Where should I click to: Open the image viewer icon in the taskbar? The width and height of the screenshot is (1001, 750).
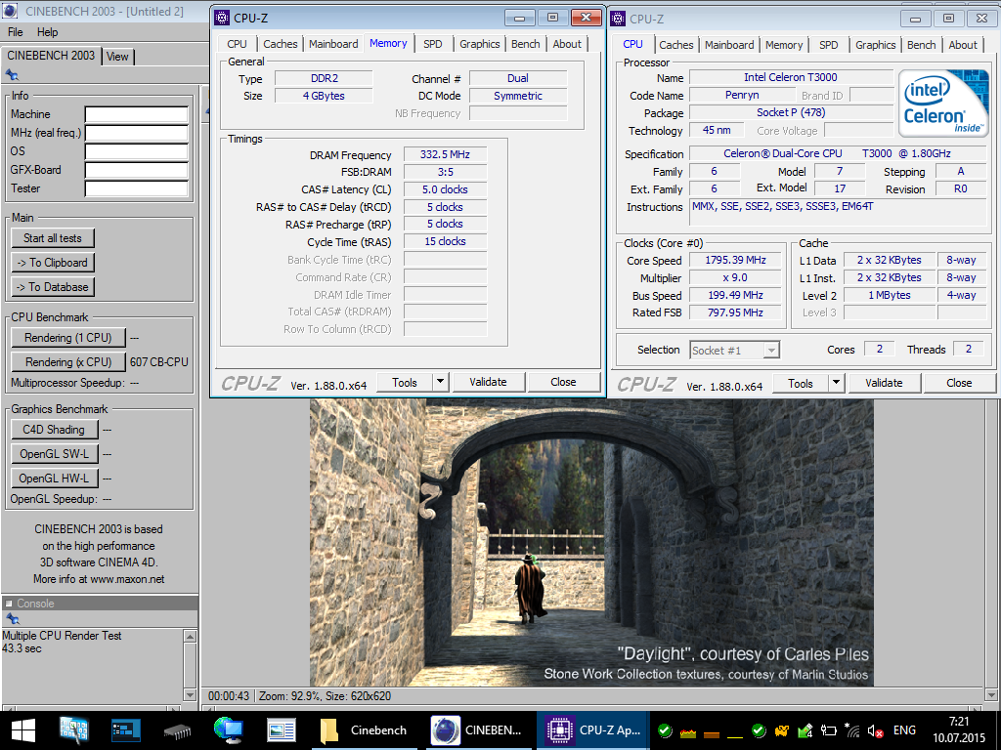pyautogui.click(x=281, y=730)
